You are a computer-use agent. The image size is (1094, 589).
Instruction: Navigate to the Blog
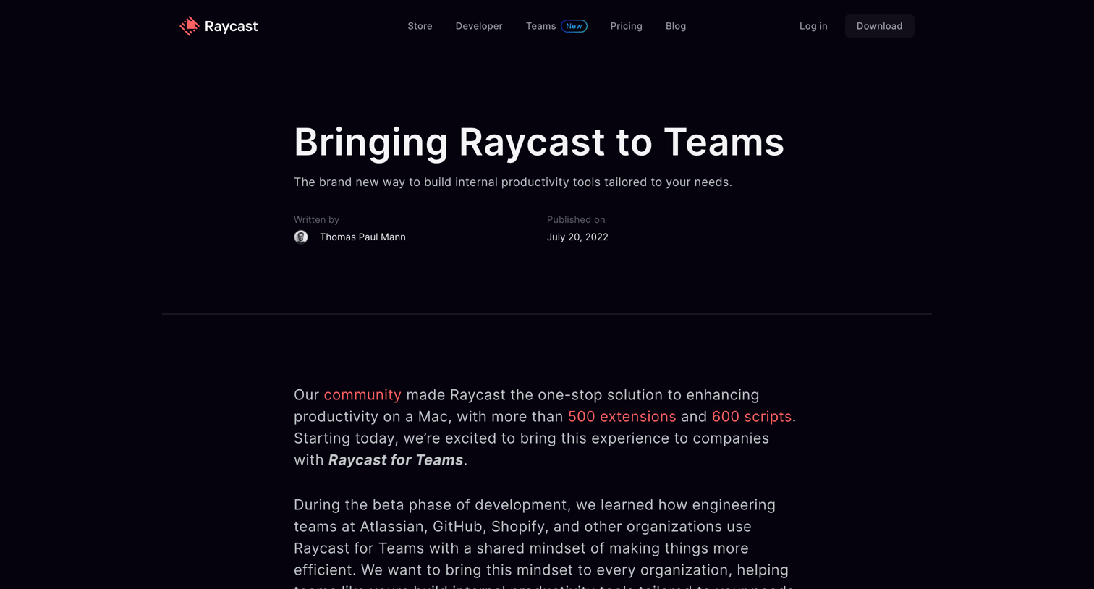[676, 26]
